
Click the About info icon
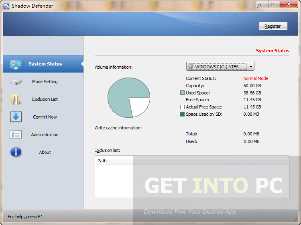tap(16, 152)
